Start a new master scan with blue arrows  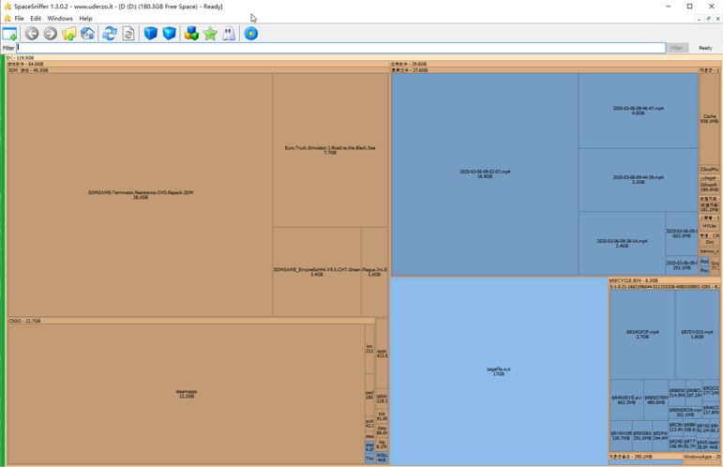[110, 34]
